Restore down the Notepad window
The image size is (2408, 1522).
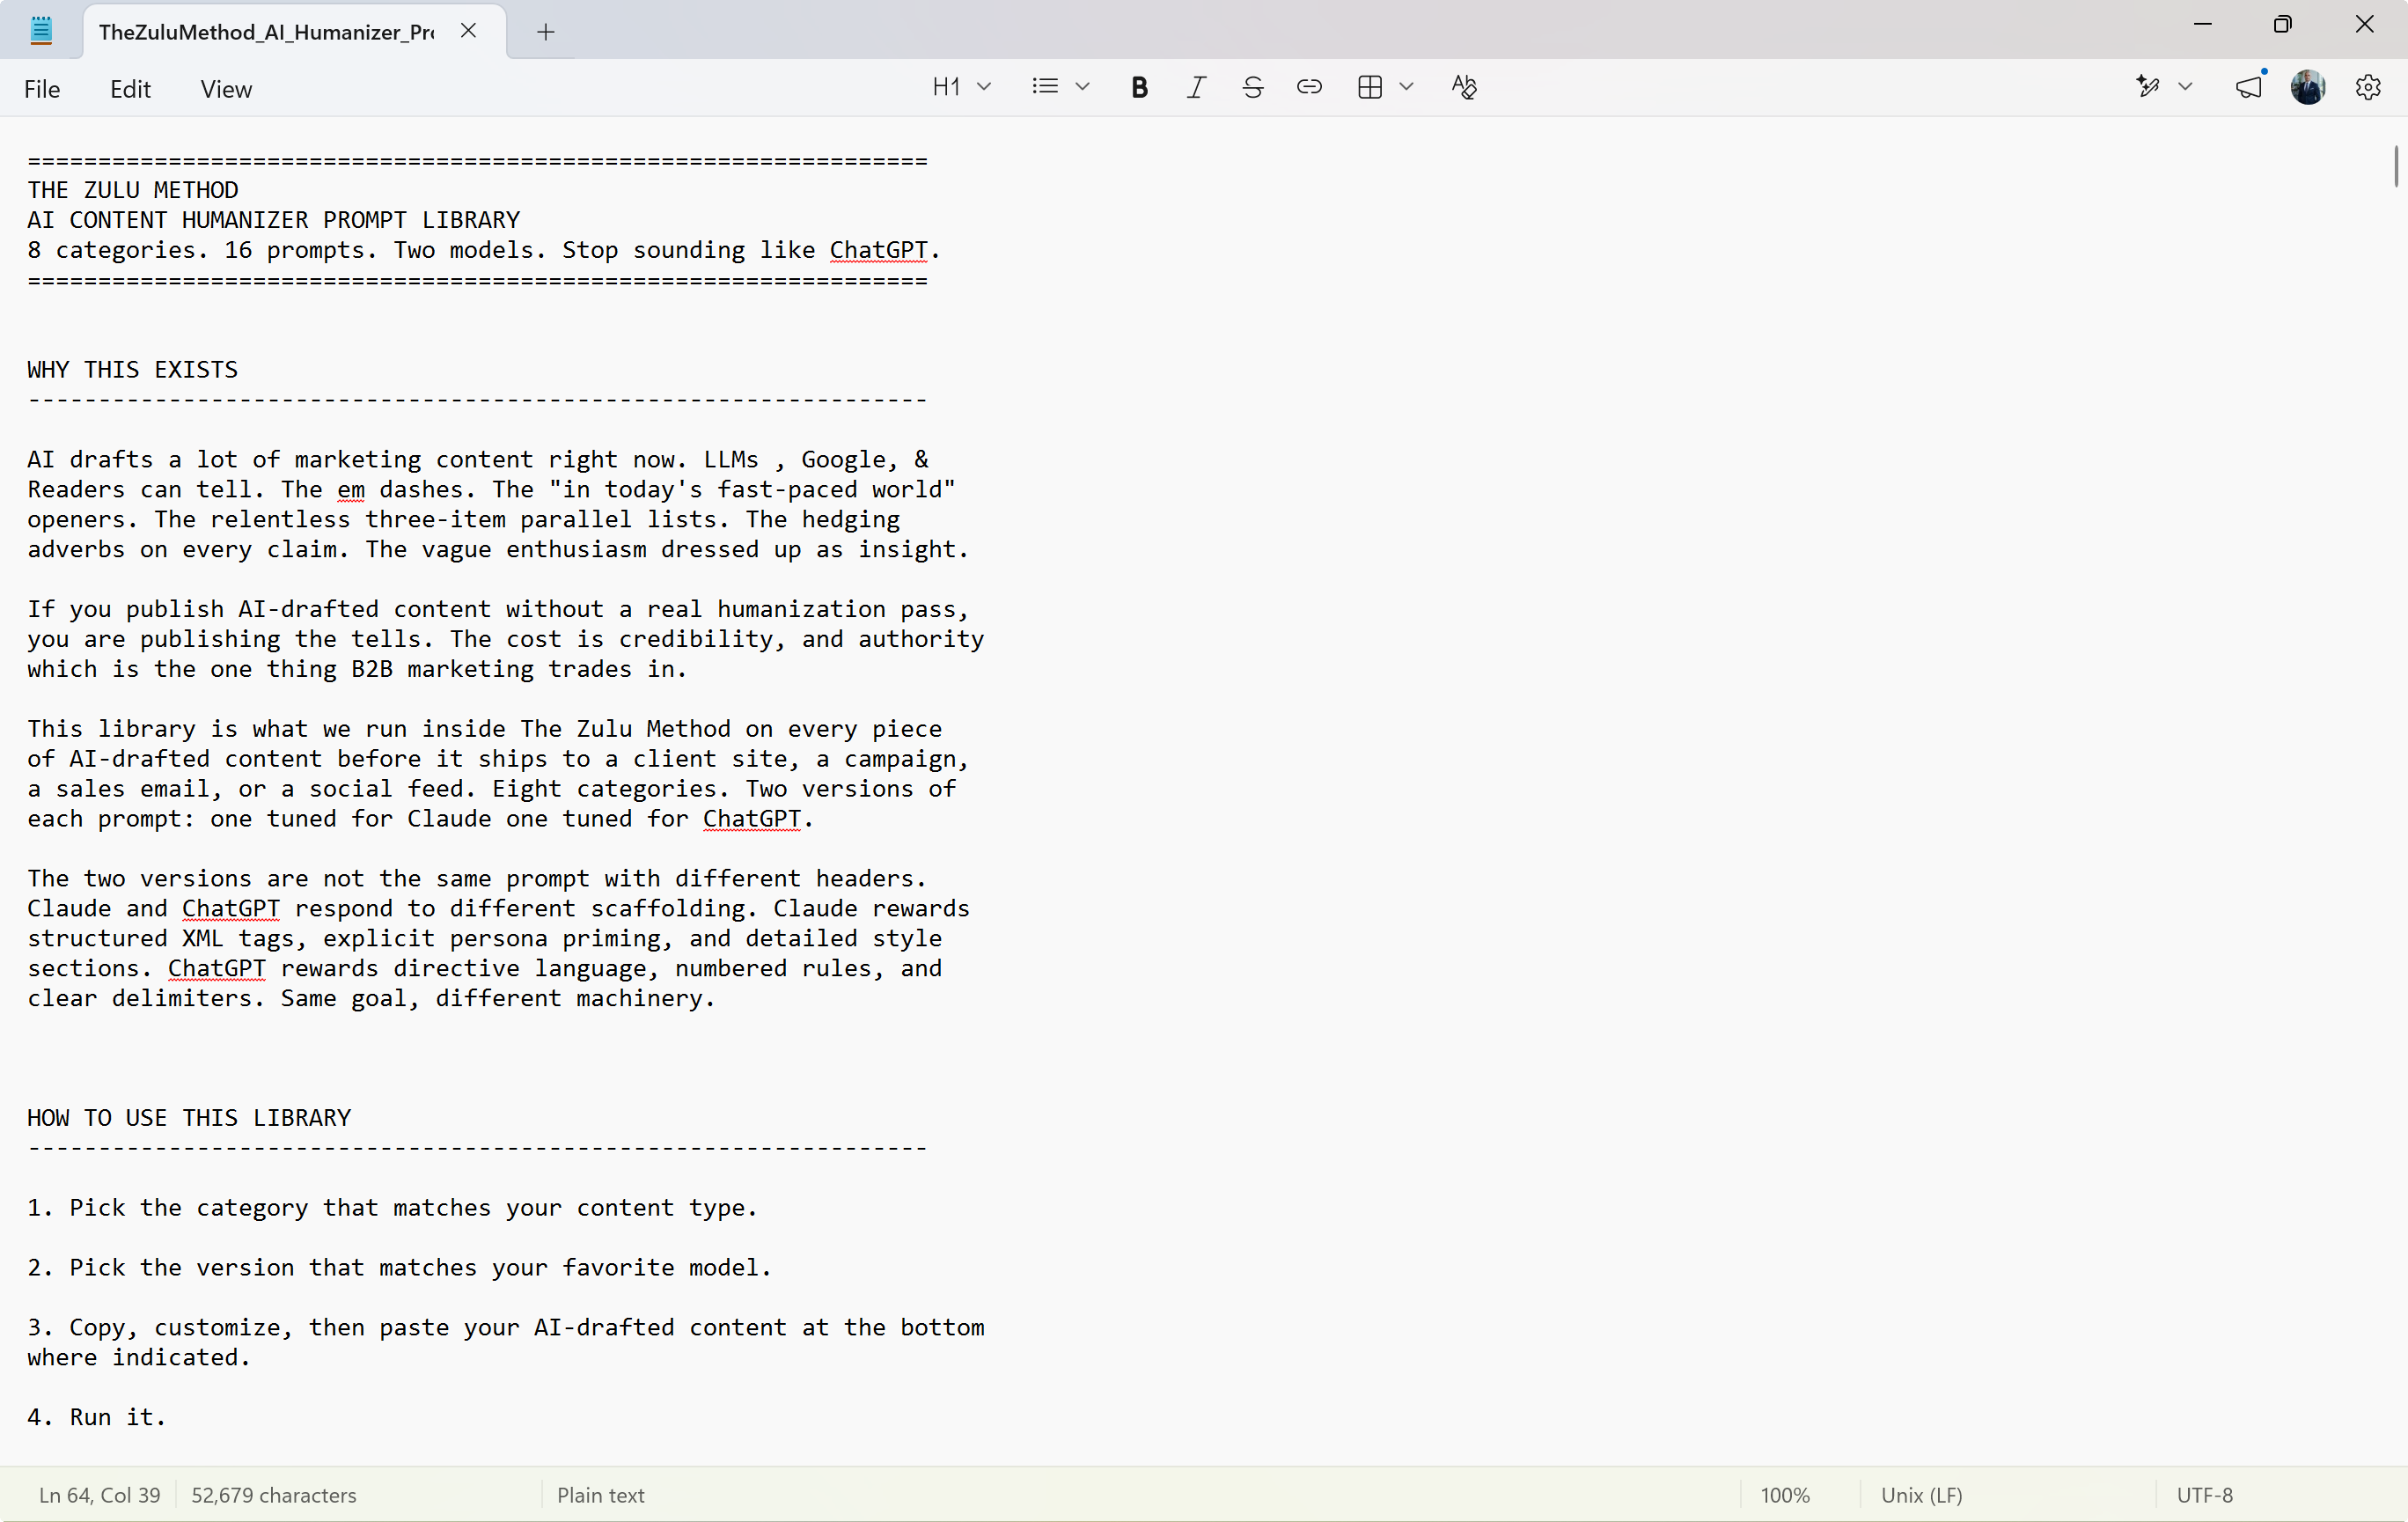[2282, 24]
